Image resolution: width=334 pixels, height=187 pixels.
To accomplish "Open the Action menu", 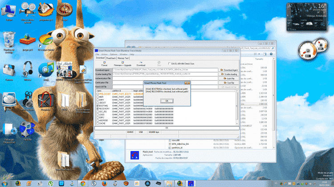I will pos(104,54).
